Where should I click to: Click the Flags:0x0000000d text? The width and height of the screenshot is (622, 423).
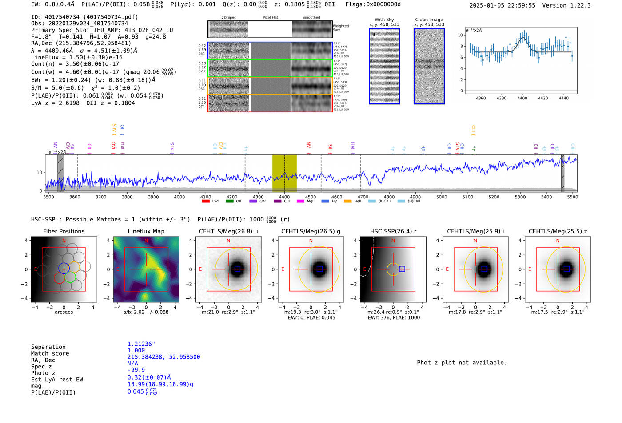373,4
